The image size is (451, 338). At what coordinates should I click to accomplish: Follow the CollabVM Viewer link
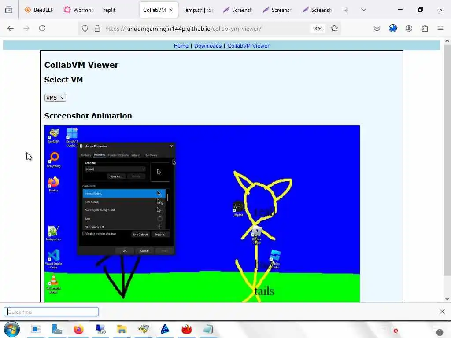point(248,46)
